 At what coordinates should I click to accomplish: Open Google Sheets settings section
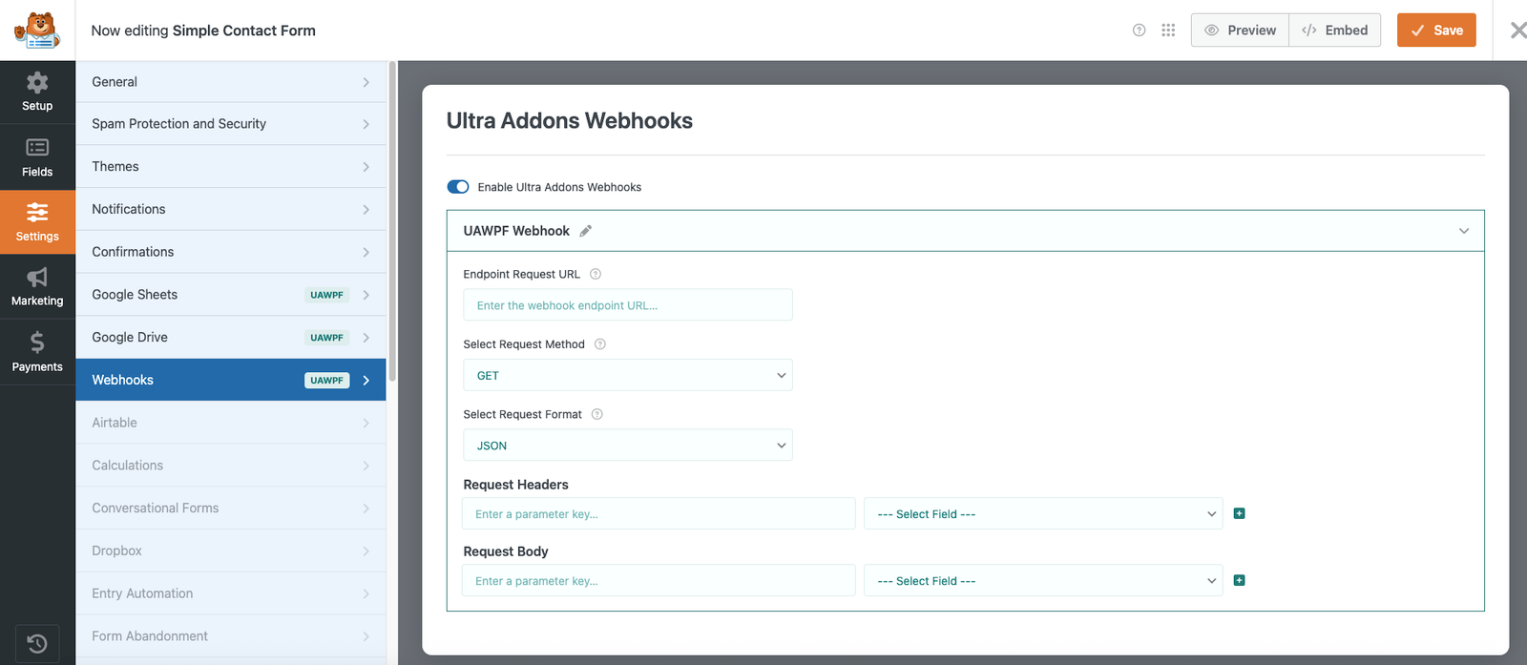[x=231, y=295]
